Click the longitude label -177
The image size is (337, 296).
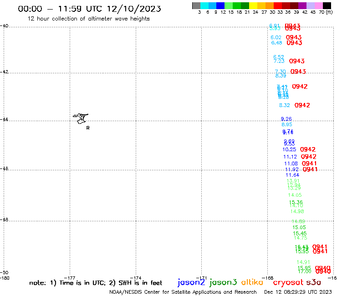click(x=70, y=278)
